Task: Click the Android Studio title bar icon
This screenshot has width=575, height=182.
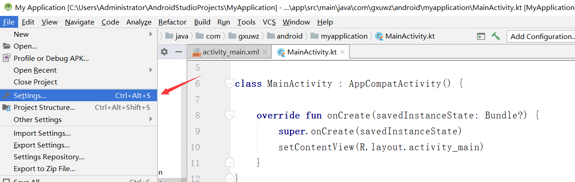Action: tap(7, 7)
